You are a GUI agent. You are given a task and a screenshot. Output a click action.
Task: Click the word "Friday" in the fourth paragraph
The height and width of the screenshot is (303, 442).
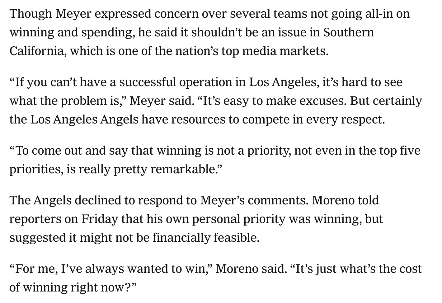pyautogui.click(x=100, y=219)
